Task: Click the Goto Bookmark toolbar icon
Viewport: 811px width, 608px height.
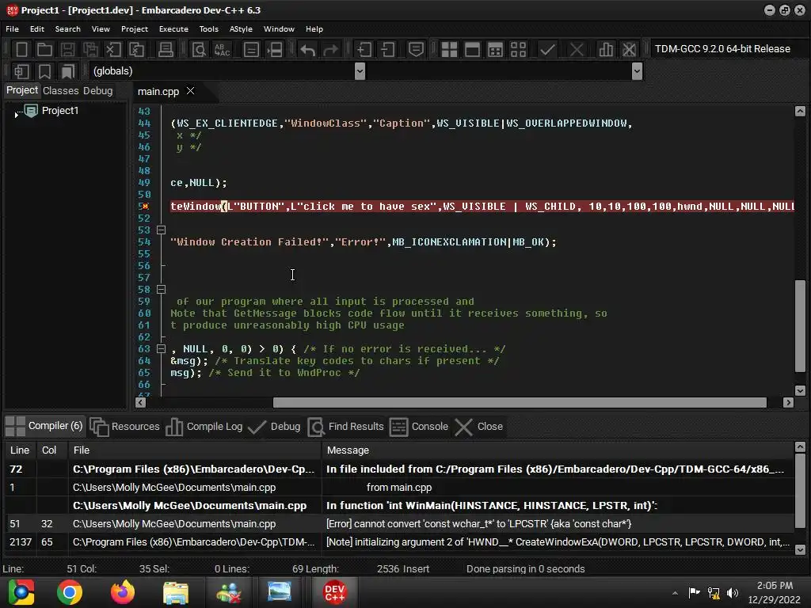Action: click(68, 71)
